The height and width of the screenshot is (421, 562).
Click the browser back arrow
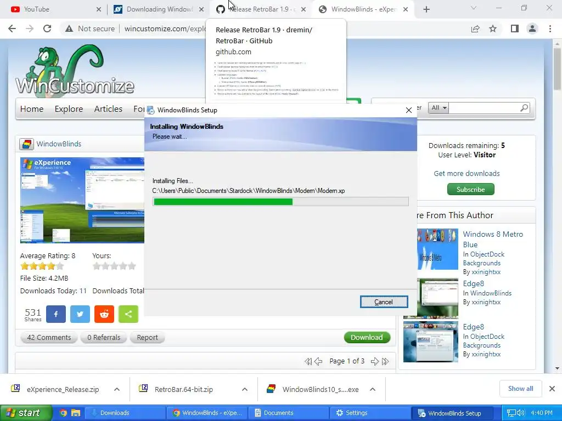(12, 29)
